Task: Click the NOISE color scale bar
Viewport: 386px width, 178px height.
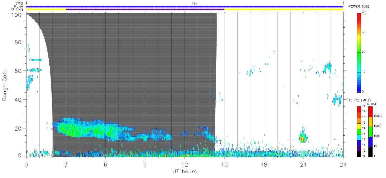Action: [x=370, y=132]
